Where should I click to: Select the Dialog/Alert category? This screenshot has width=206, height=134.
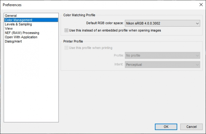coord(13,41)
